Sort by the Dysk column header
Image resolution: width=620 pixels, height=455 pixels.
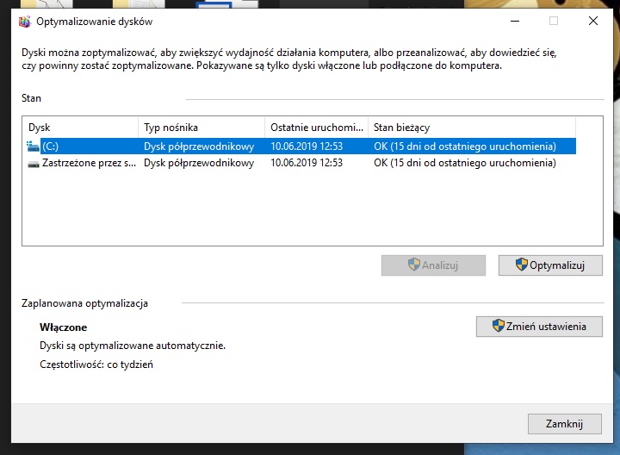pyautogui.click(x=79, y=128)
